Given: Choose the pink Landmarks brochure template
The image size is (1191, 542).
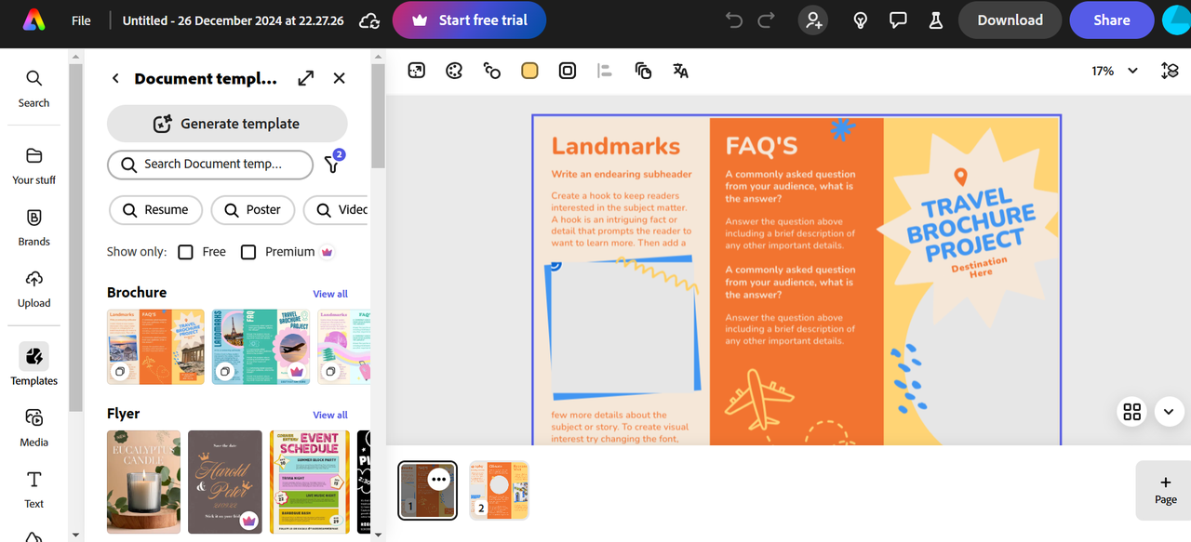Looking at the screenshot, I should pyautogui.click(x=344, y=347).
